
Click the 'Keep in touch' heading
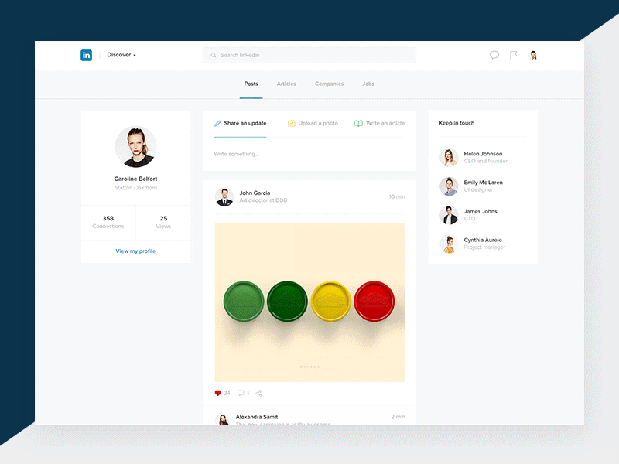(457, 123)
